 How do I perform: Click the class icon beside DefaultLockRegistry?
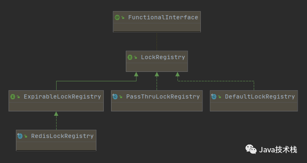click(214, 96)
